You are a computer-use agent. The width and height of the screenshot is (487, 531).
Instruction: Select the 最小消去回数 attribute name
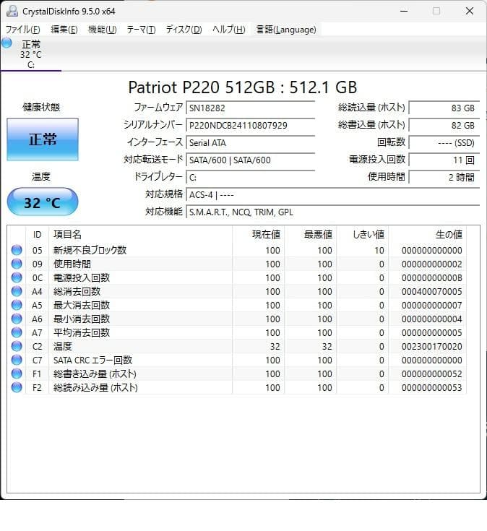(x=82, y=319)
